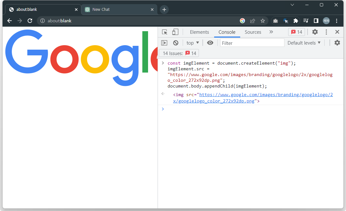Open the top JavaScript context dropdown
346x211 pixels.
pos(193,43)
